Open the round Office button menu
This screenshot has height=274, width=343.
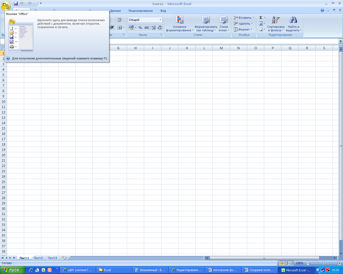click(6, 6)
